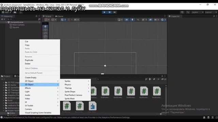The height and width of the screenshot is (122, 218).
Task: Toggle the Hierarchy panel lock icon
Action: point(36,16)
